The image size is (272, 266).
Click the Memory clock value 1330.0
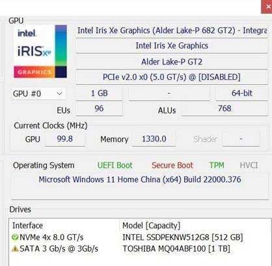click(154, 139)
